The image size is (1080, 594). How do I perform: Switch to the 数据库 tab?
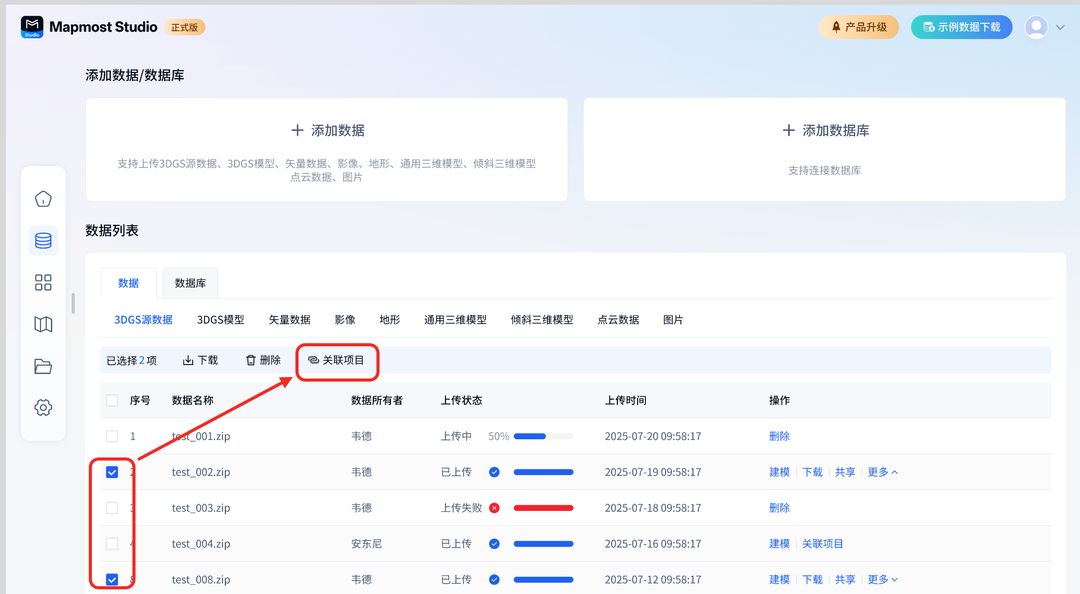pos(190,283)
